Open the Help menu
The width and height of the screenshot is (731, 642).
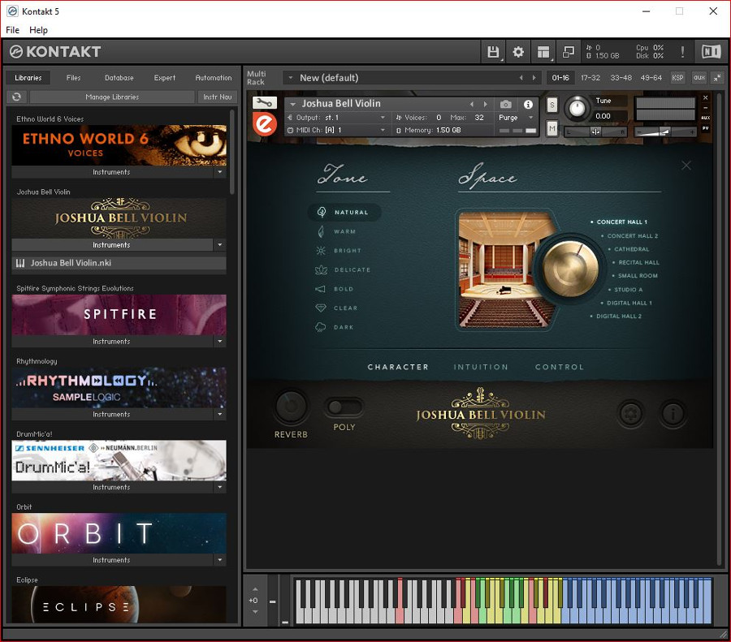click(x=38, y=30)
